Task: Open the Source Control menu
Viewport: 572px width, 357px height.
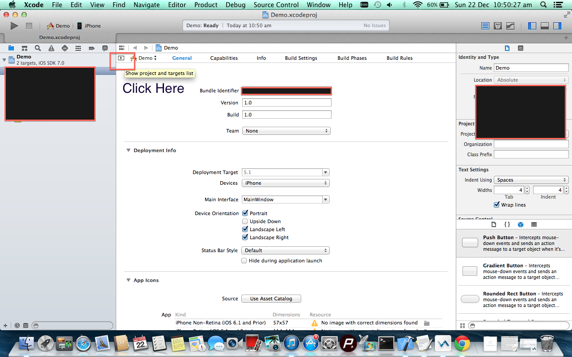Action: point(276,5)
